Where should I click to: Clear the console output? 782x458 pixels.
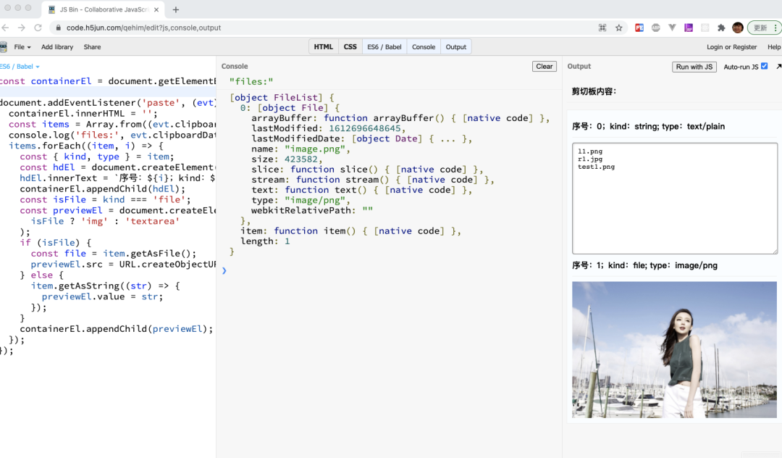click(x=544, y=67)
